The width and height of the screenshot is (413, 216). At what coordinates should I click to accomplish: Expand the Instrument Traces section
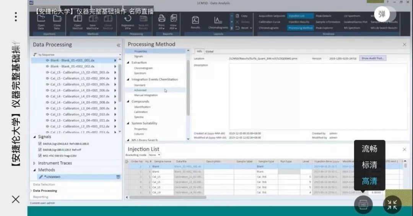click(34, 163)
